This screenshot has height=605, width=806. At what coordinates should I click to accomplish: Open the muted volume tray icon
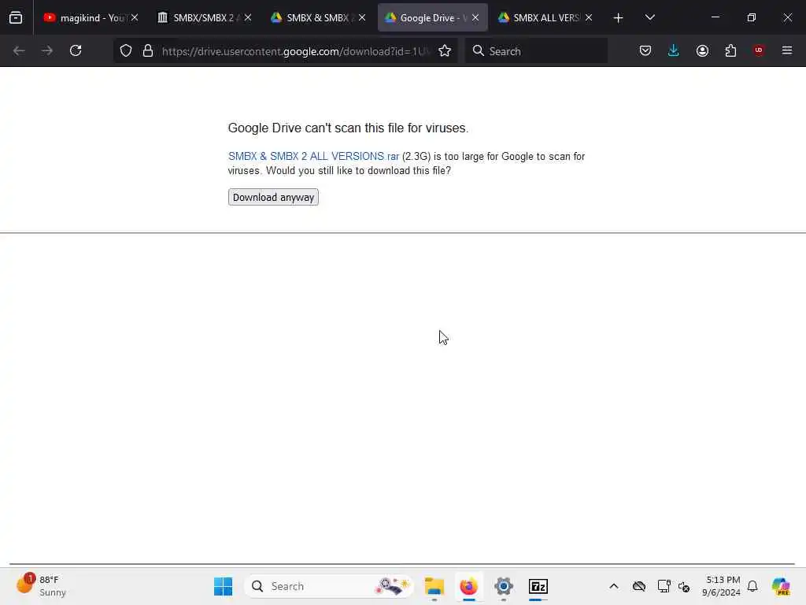click(x=684, y=586)
